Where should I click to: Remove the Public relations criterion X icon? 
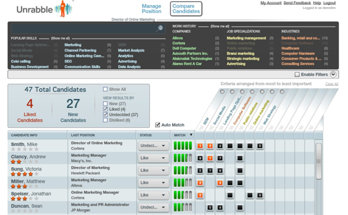262,92
